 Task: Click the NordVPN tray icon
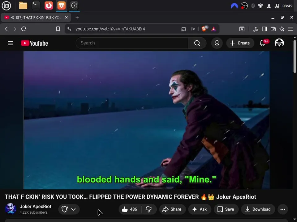tap(234, 6)
